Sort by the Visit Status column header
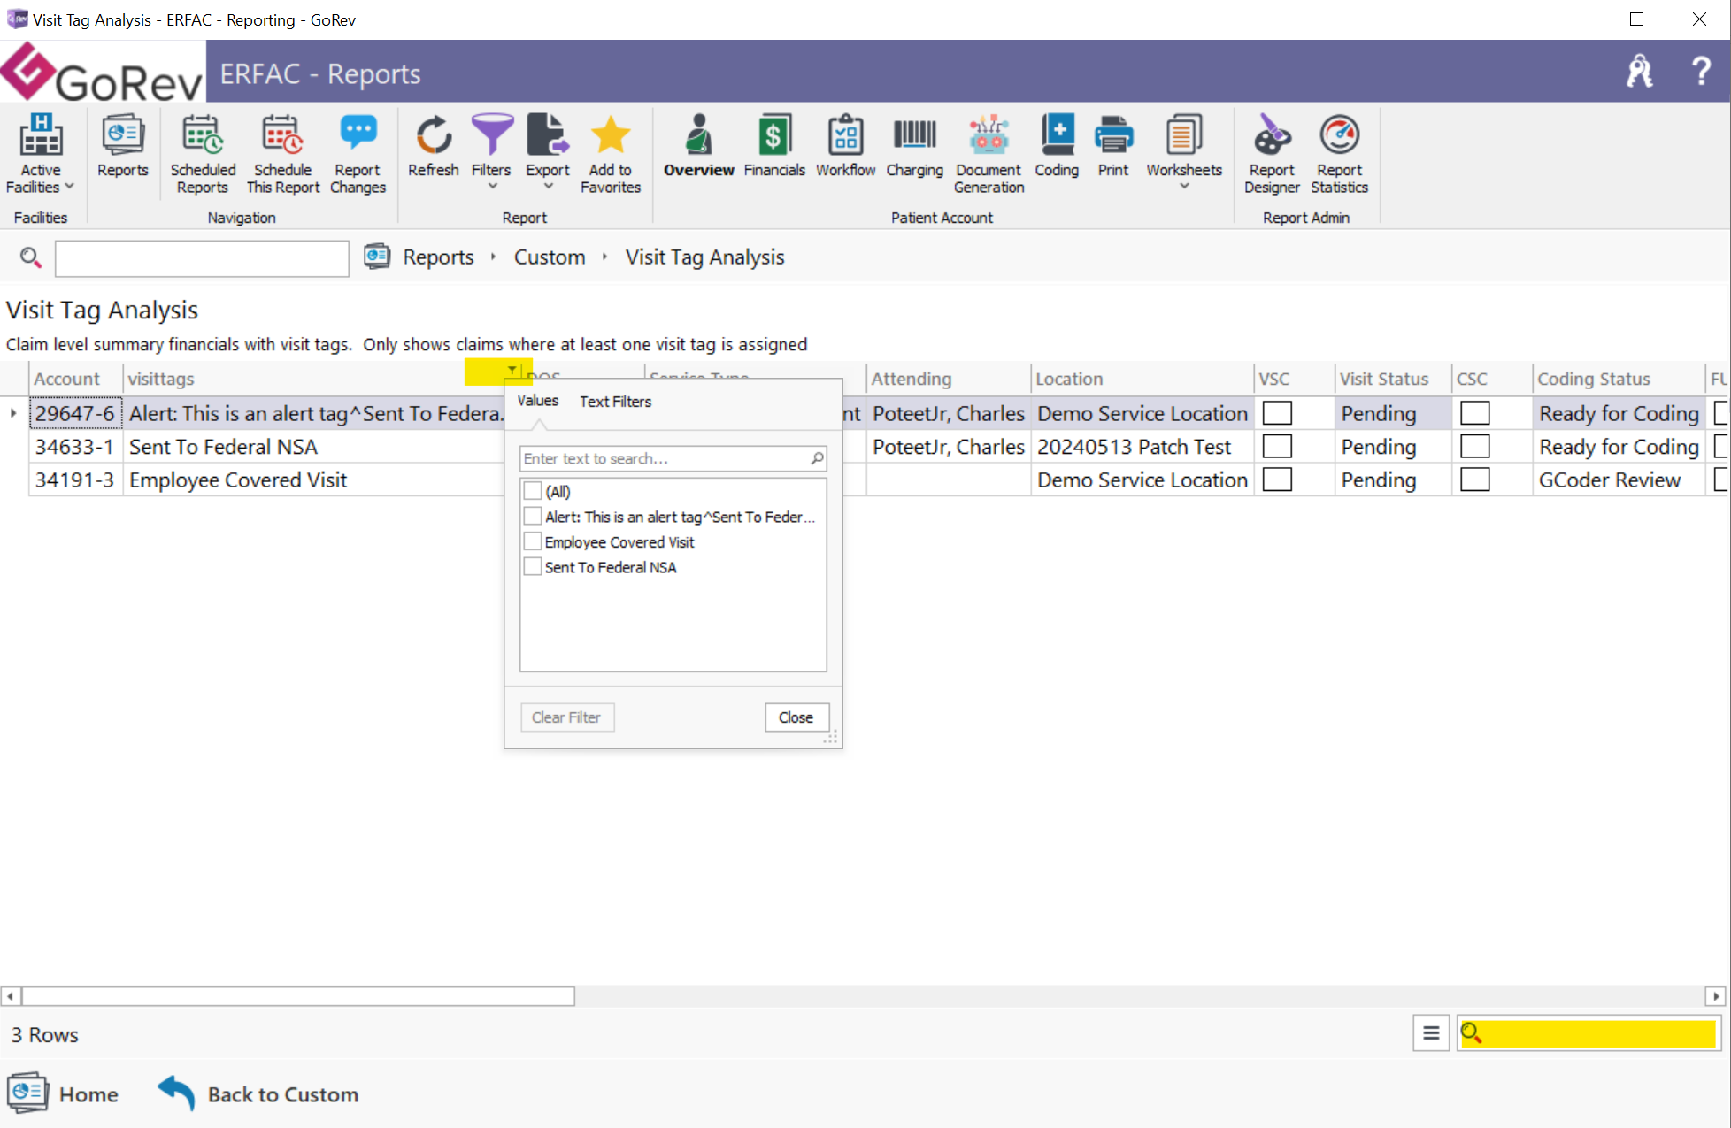The image size is (1731, 1128). point(1392,379)
